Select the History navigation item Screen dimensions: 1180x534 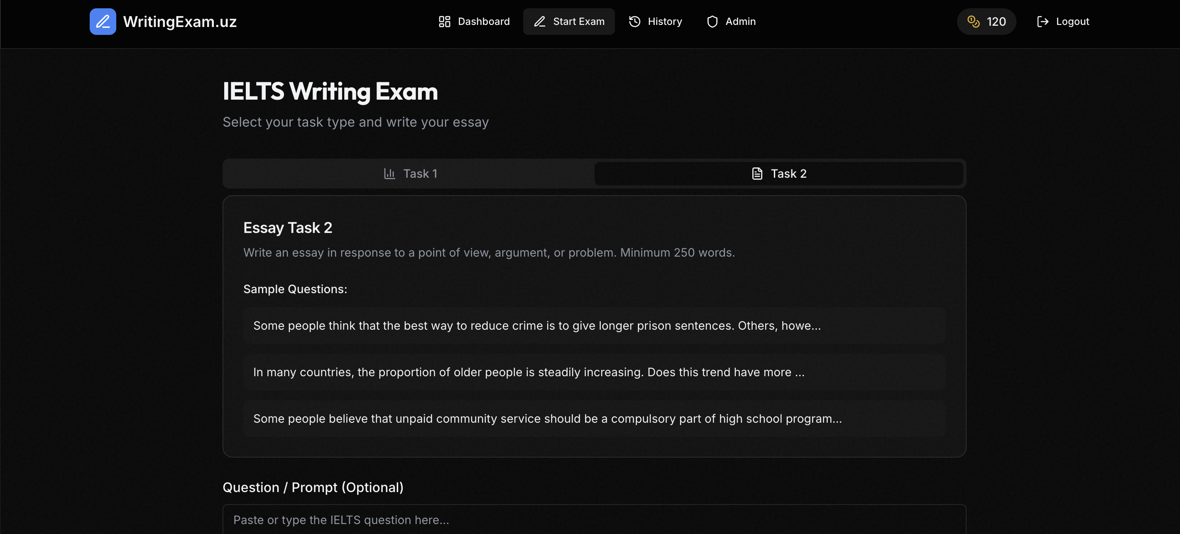(x=655, y=21)
